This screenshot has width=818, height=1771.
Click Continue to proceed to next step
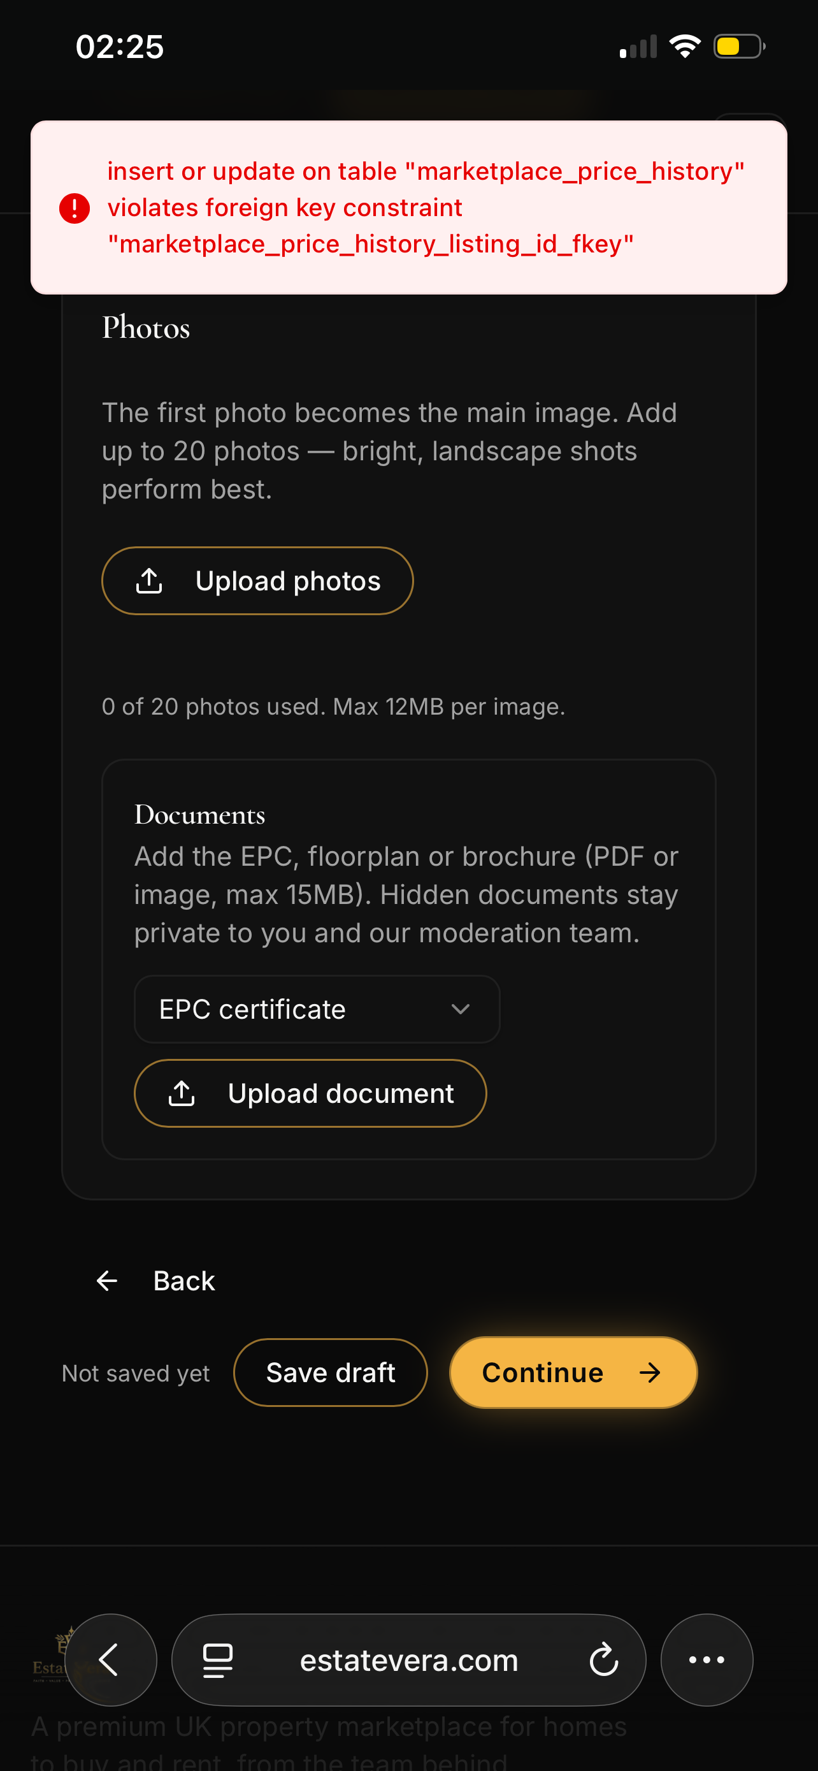[x=573, y=1373]
